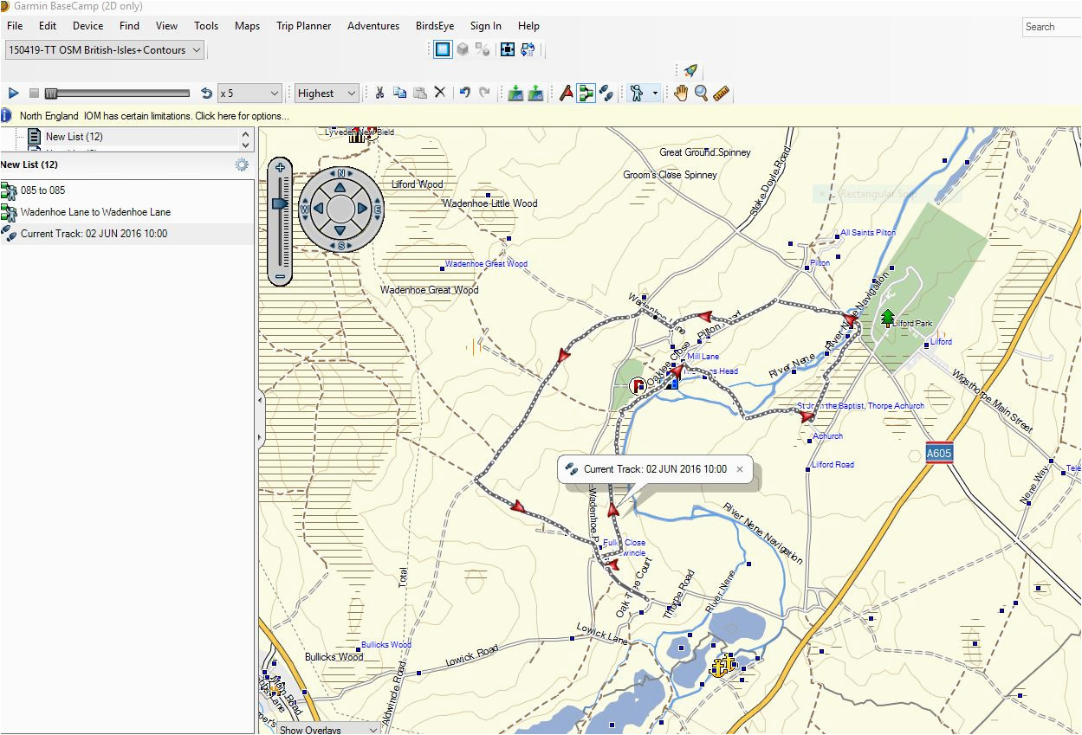Open the Show Overlays dropdown
1082x735 pixels.
328,729
